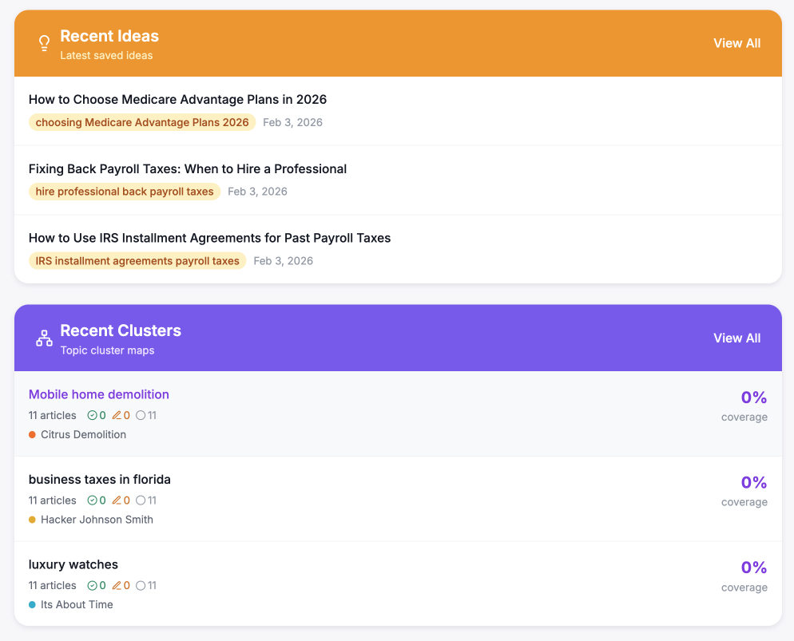Click the cluster map icon on Recent Clusters header

(x=44, y=337)
